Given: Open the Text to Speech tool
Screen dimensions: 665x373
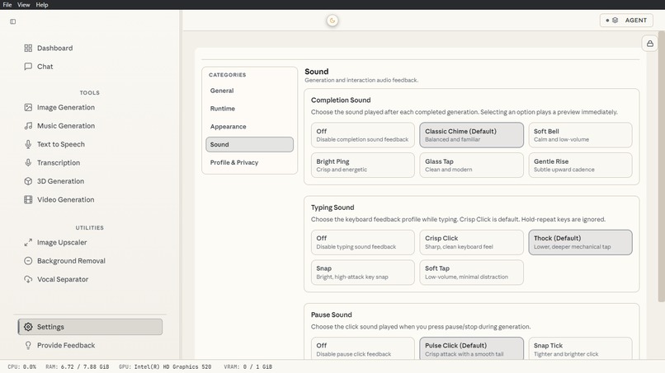Looking at the screenshot, I should 90,144.
